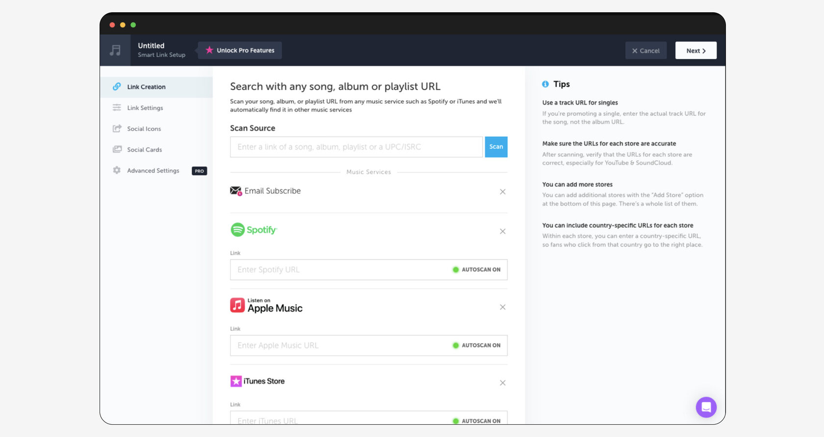Toggle Autoscan for Apple Music link
This screenshot has width=824, height=437.
pos(476,346)
